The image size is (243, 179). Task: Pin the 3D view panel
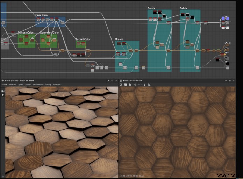(x=108, y=80)
